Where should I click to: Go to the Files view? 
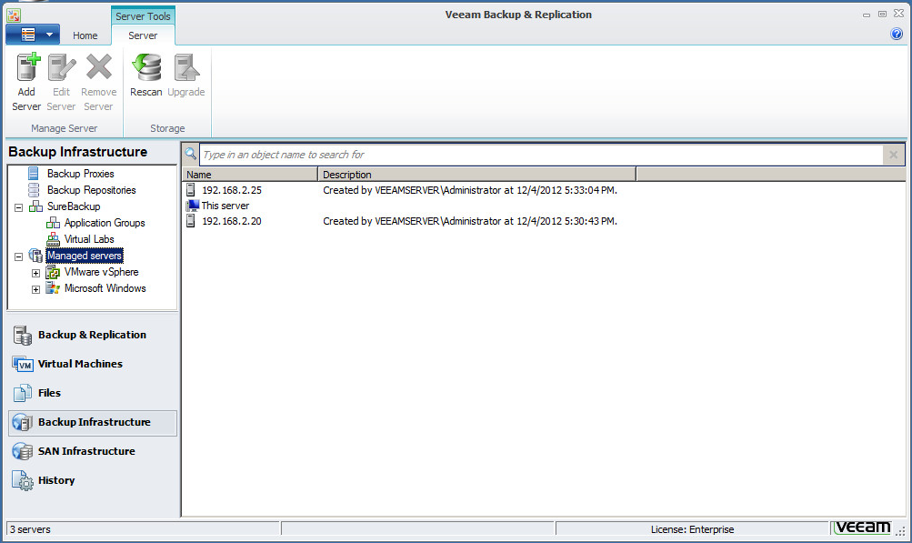[x=93, y=394]
